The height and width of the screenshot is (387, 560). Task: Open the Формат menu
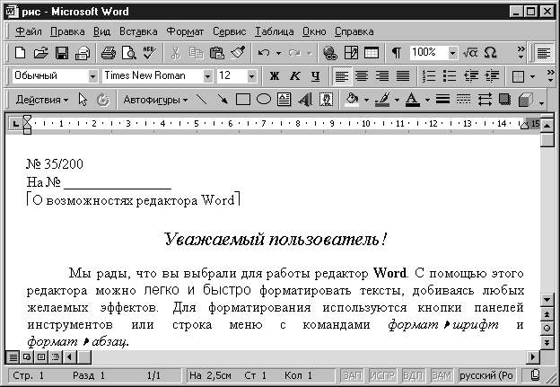[x=185, y=31]
